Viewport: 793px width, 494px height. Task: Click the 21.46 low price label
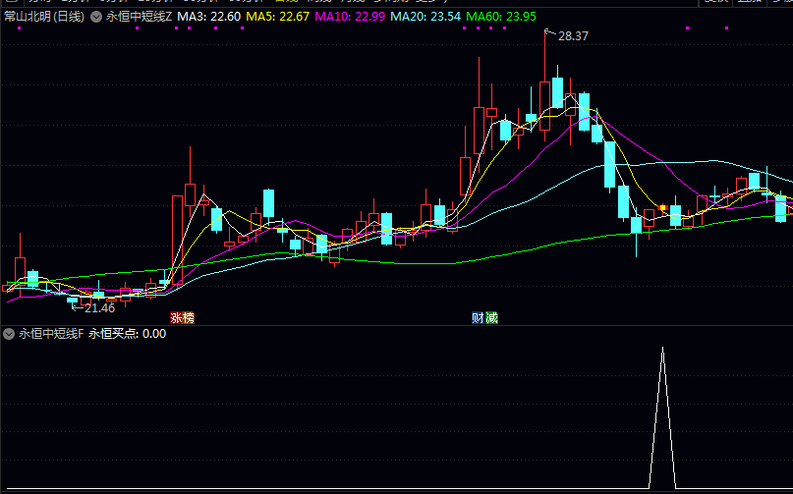[99, 308]
